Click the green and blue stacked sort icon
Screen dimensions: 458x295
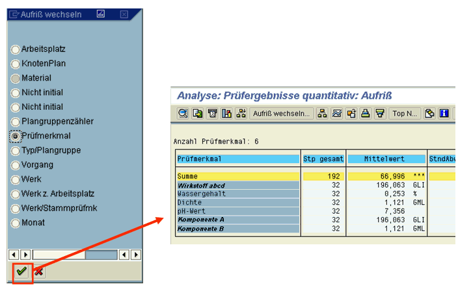click(366, 114)
